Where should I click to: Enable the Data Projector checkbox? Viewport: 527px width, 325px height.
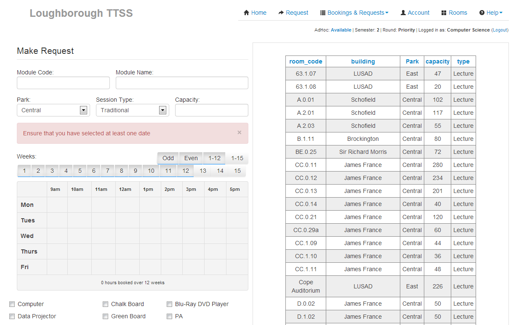[12, 317]
